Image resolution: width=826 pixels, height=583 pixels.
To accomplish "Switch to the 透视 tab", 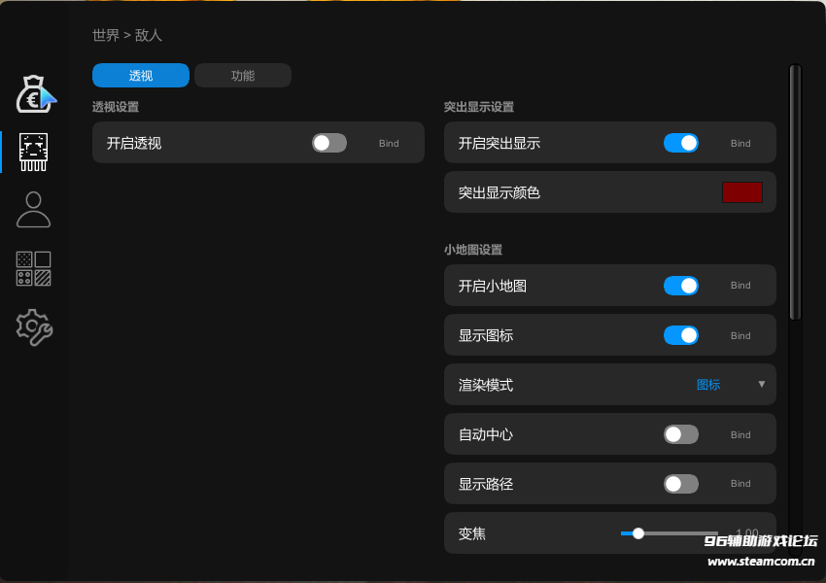I will [x=141, y=76].
